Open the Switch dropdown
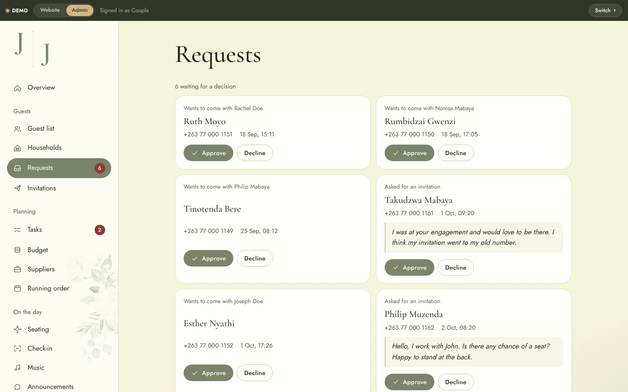The height and width of the screenshot is (392, 628). coord(605,10)
